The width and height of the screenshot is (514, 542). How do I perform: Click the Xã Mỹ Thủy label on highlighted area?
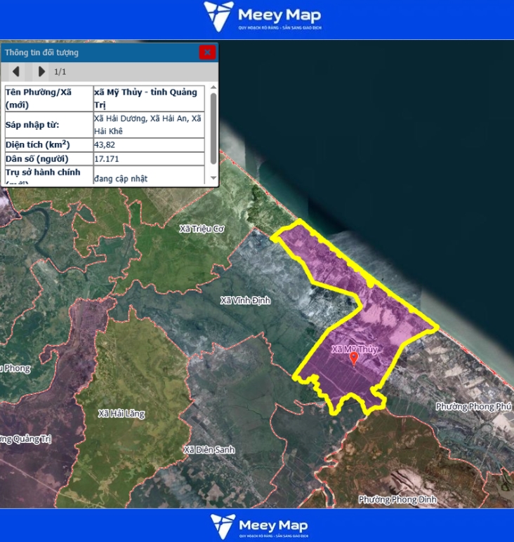click(354, 348)
